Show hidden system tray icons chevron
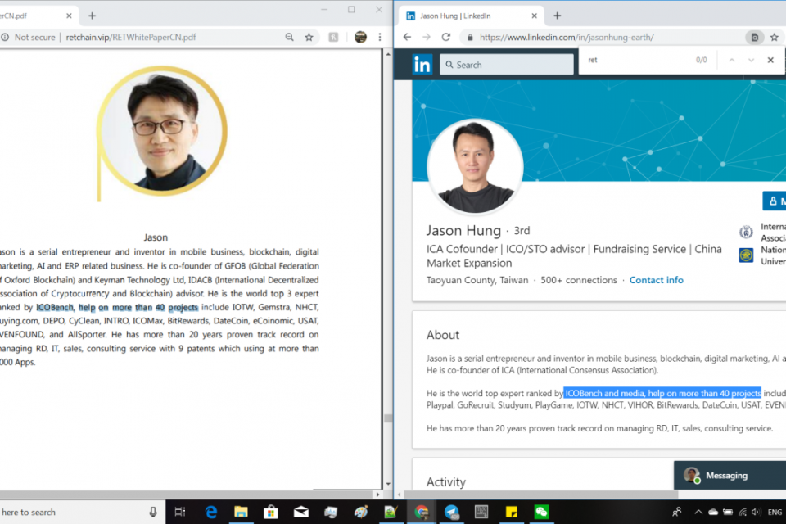This screenshot has width=786, height=524. 698,512
